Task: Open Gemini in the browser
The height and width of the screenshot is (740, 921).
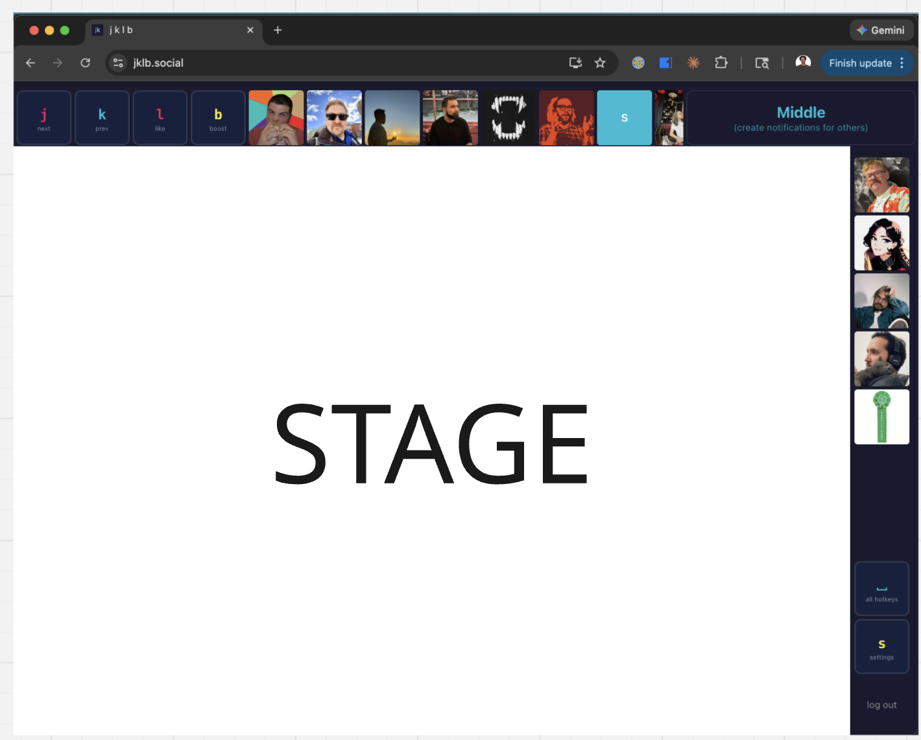Action: (881, 30)
